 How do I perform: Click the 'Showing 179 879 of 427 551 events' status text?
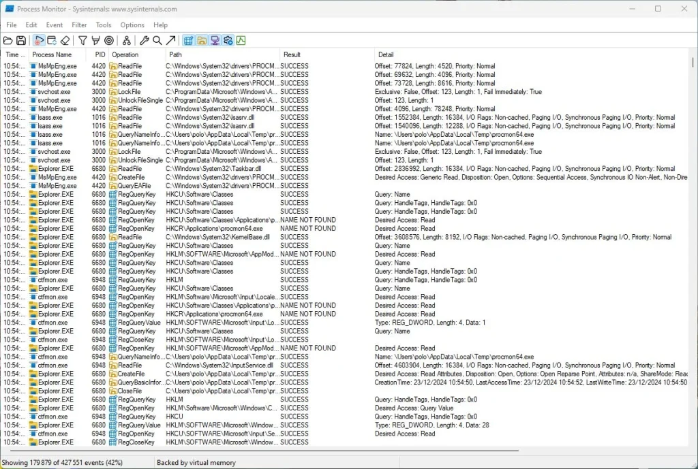click(62, 462)
